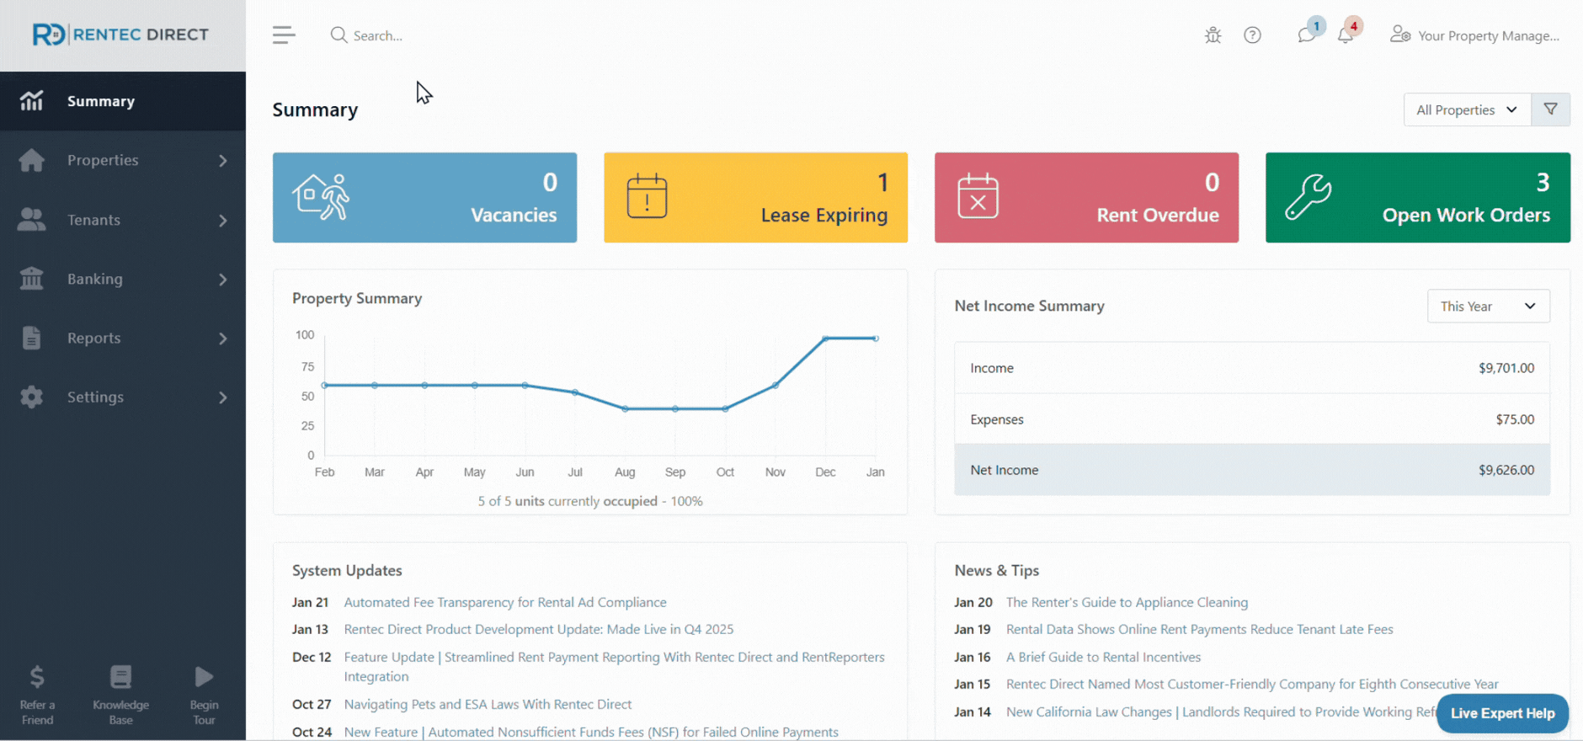
Task: Open Automated Fee Transparency for Rental Ad Compliance
Action: (x=505, y=602)
